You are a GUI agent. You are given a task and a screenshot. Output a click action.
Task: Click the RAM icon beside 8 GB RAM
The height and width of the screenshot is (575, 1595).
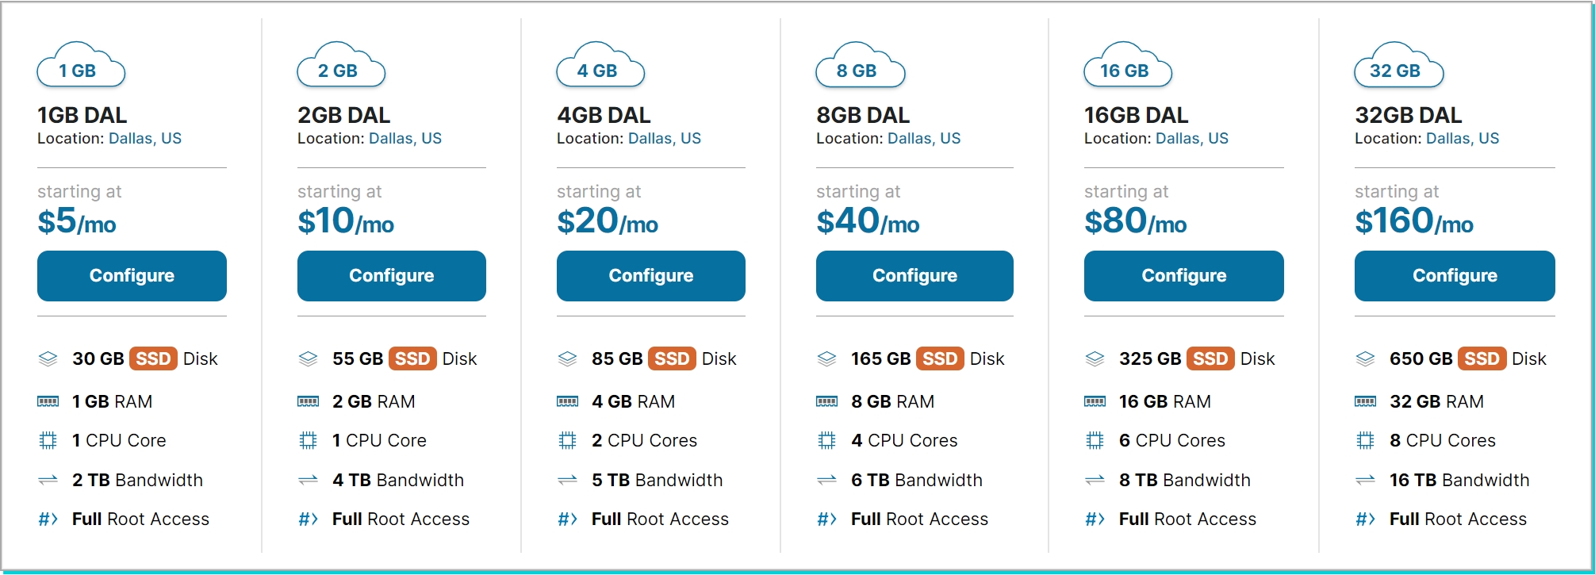click(826, 402)
